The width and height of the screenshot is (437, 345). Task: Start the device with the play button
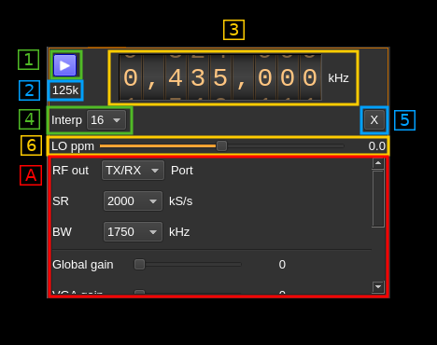click(x=64, y=65)
